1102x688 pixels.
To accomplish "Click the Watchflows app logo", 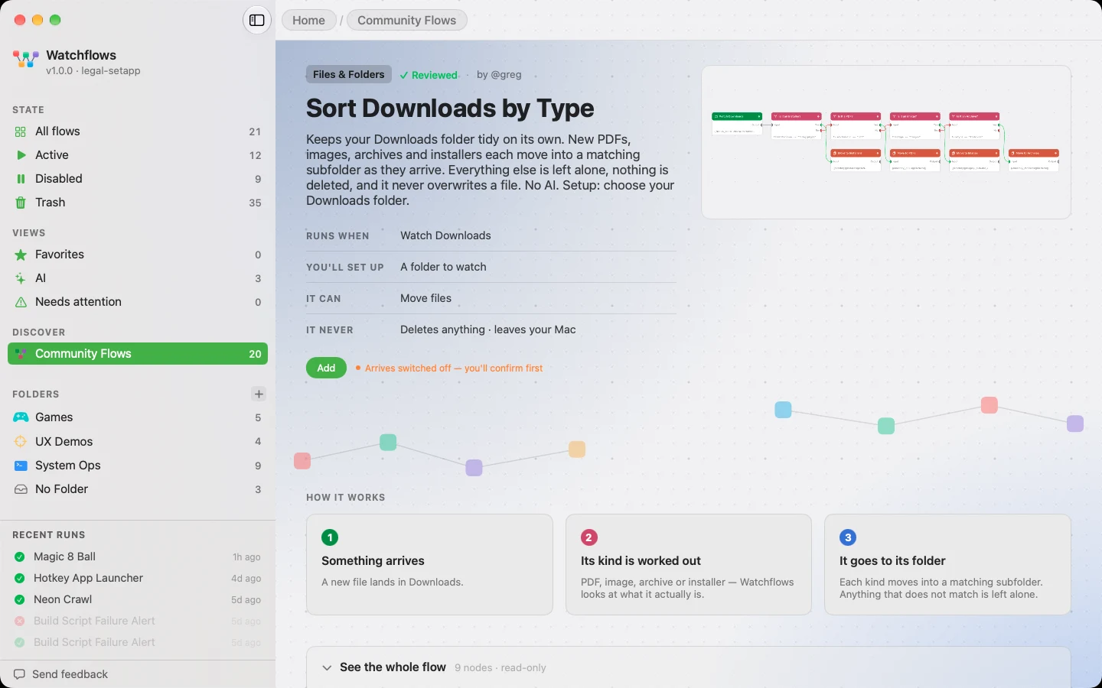I will pos(26,59).
